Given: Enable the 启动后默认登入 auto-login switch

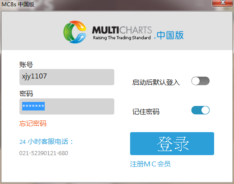Looking at the screenshot, I should point(201,81).
